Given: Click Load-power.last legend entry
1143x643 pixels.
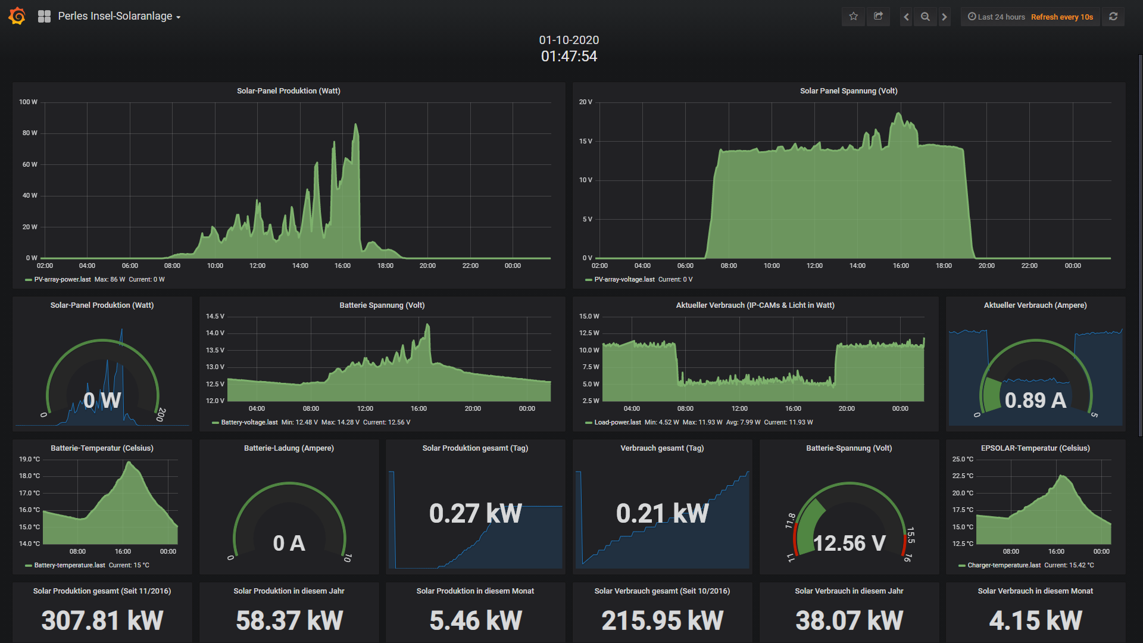Looking at the screenshot, I should (x=617, y=422).
